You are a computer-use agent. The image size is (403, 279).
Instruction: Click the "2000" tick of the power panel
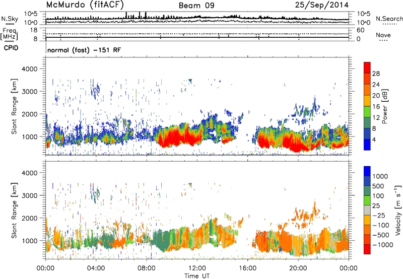tap(30, 114)
